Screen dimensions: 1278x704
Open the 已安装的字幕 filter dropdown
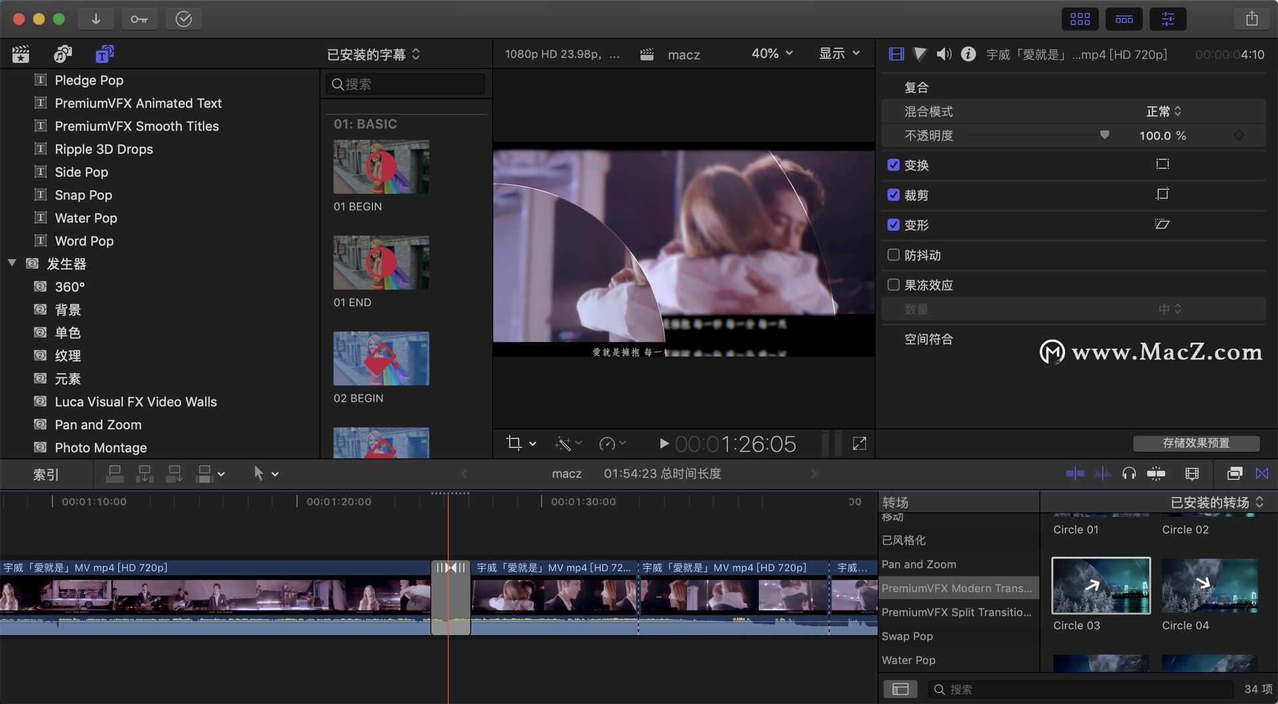pyautogui.click(x=373, y=55)
